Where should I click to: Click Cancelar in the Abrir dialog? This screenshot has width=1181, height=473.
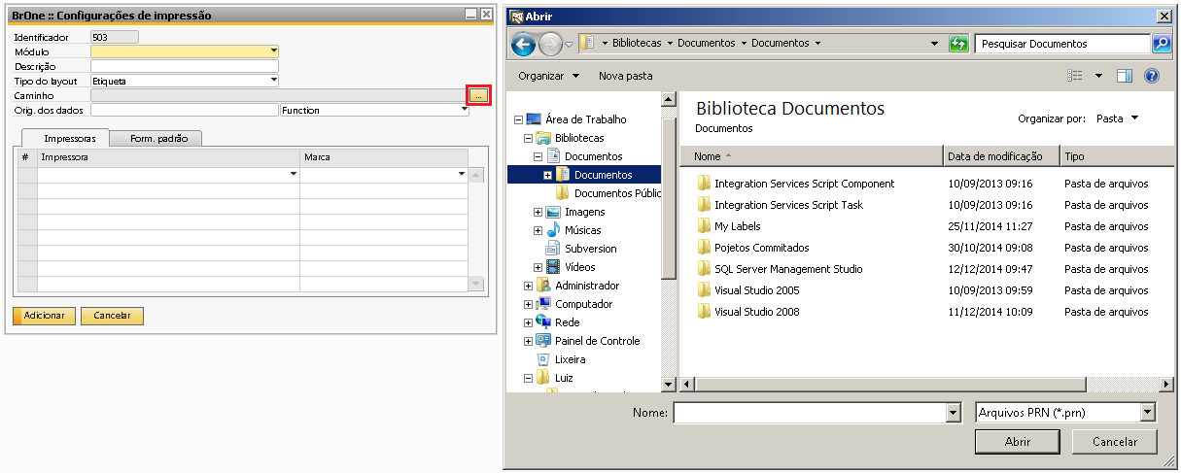pos(1115,442)
